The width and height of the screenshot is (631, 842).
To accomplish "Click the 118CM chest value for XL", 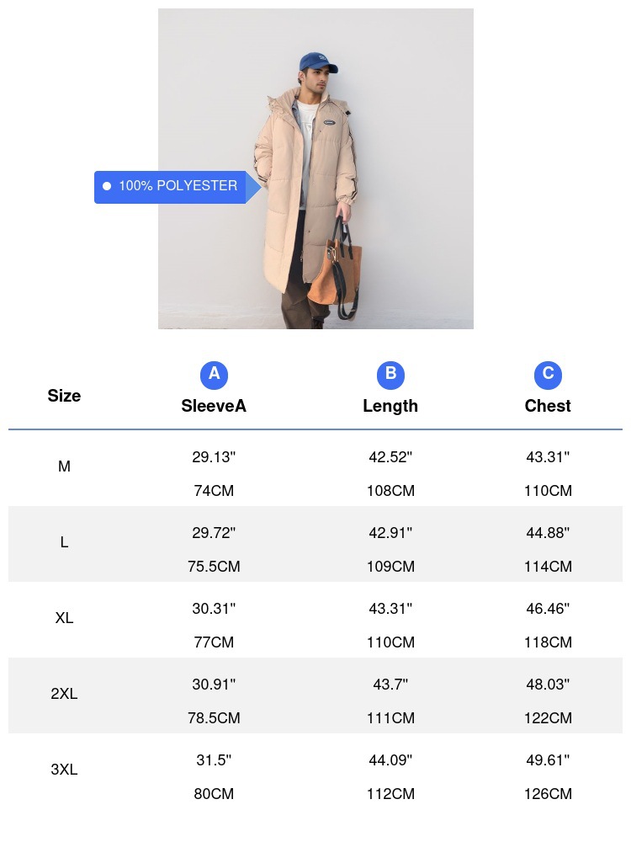I will click(x=548, y=642).
